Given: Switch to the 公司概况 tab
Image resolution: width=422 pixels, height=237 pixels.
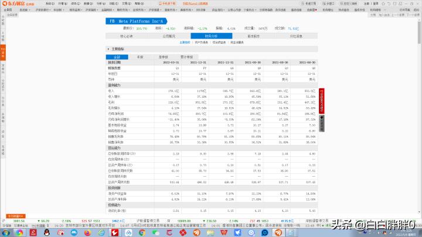Looking at the screenshot, I should tap(169, 36).
